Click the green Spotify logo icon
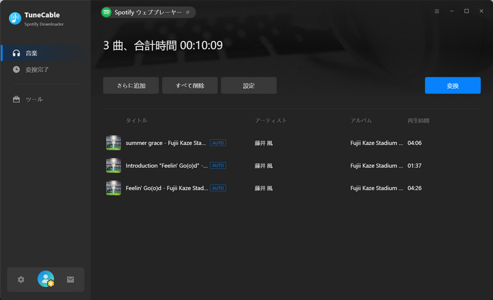Image resolution: width=493 pixels, height=300 pixels. tap(107, 12)
